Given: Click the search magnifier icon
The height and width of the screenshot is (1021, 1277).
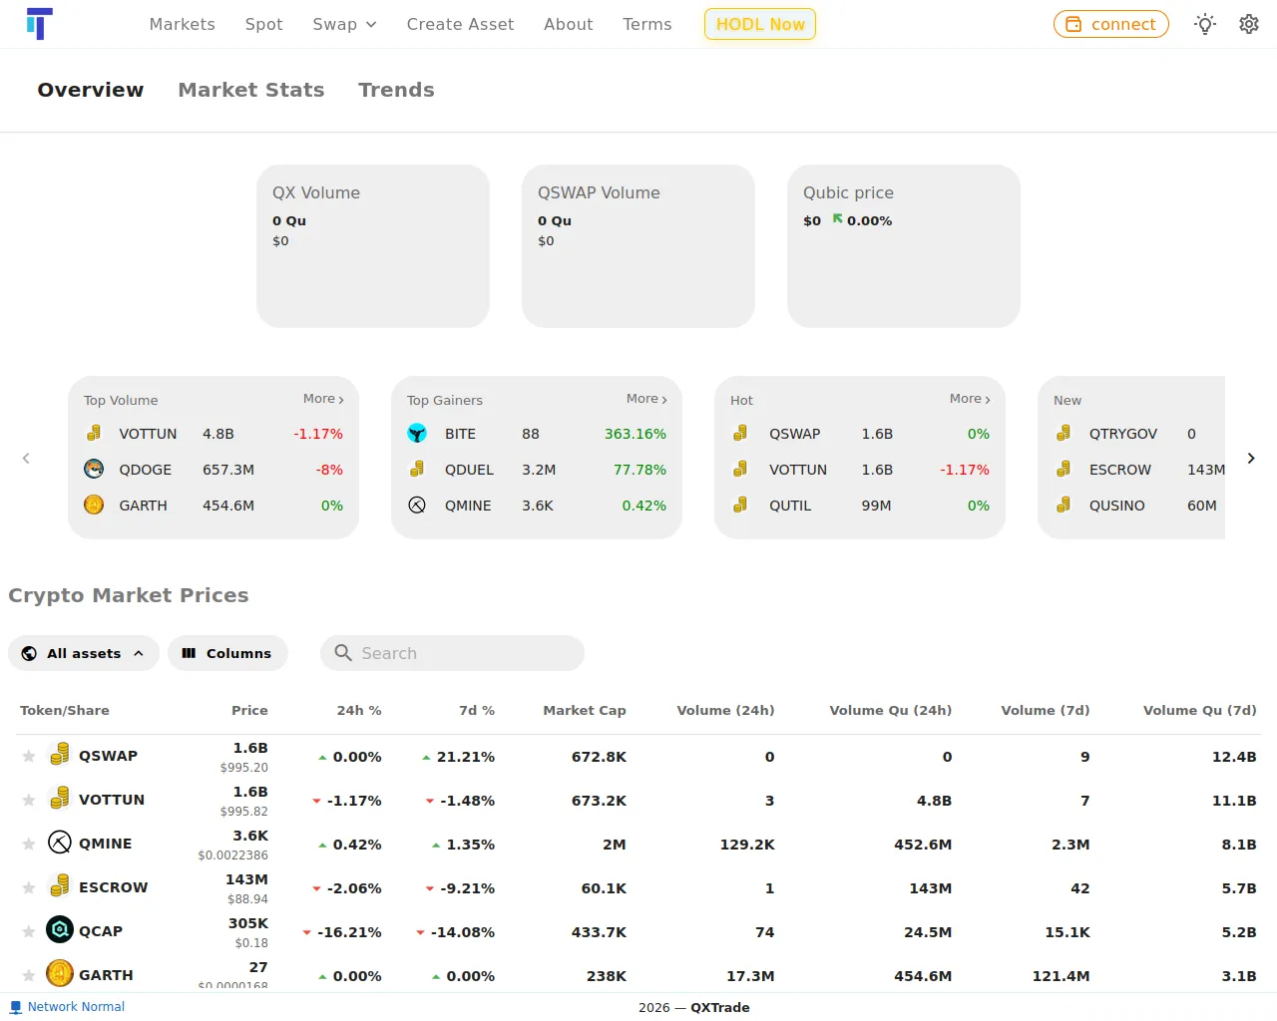Looking at the screenshot, I should pos(343,653).
